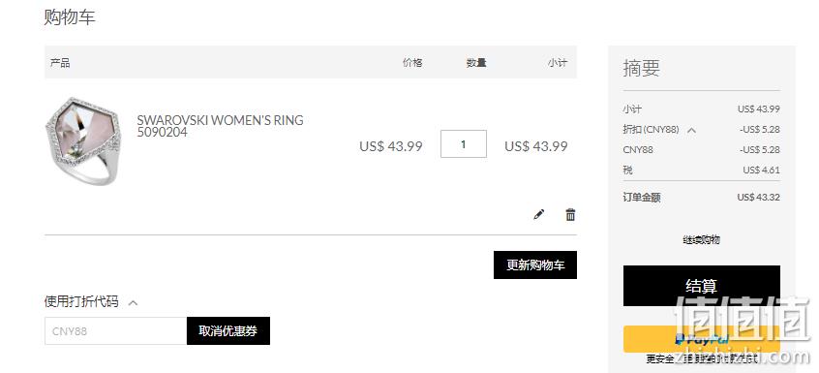Open the Swarovski ring product thumbnail
The height and width of the screenshot is (373, 819).
tap(83, 140)
